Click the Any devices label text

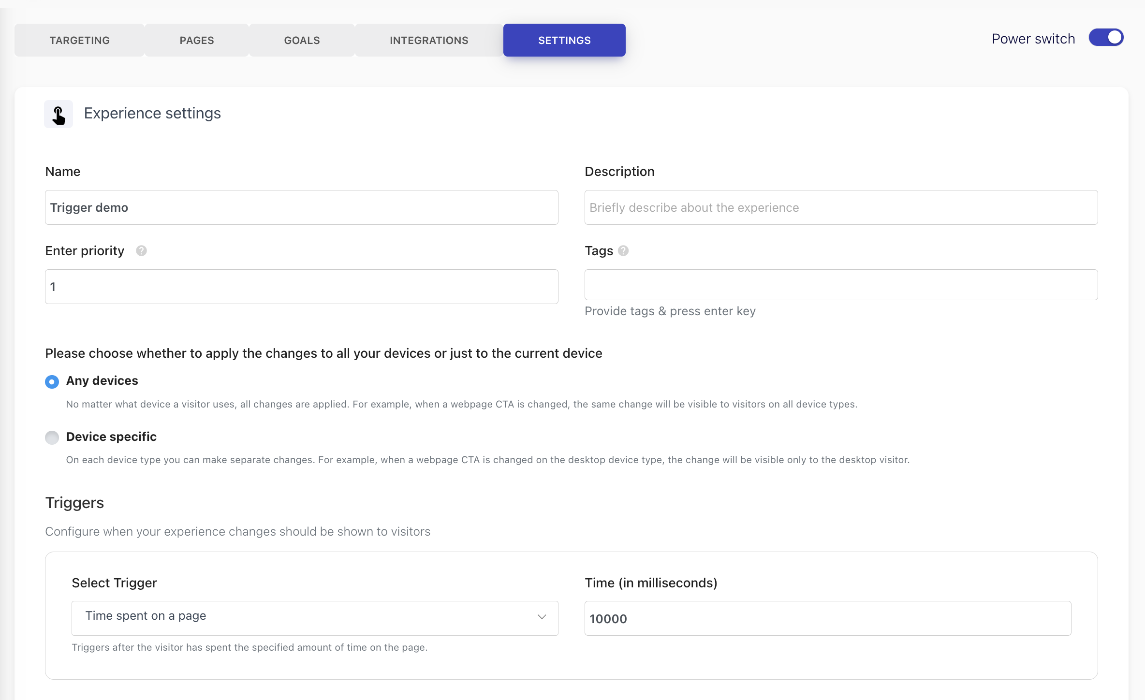pos(102,380)
